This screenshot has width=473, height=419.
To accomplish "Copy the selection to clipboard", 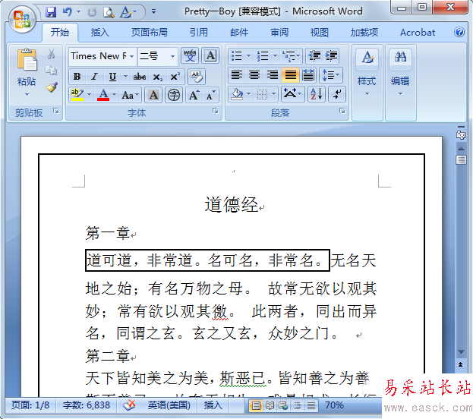I will tap(52, 71).
